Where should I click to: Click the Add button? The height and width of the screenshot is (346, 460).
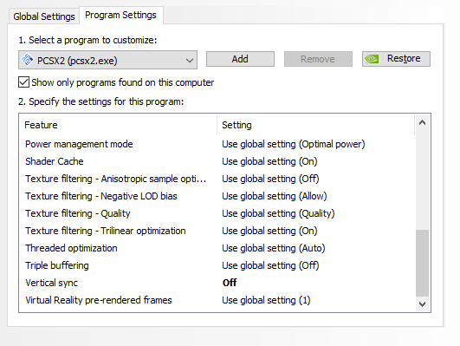pos(240,59)
